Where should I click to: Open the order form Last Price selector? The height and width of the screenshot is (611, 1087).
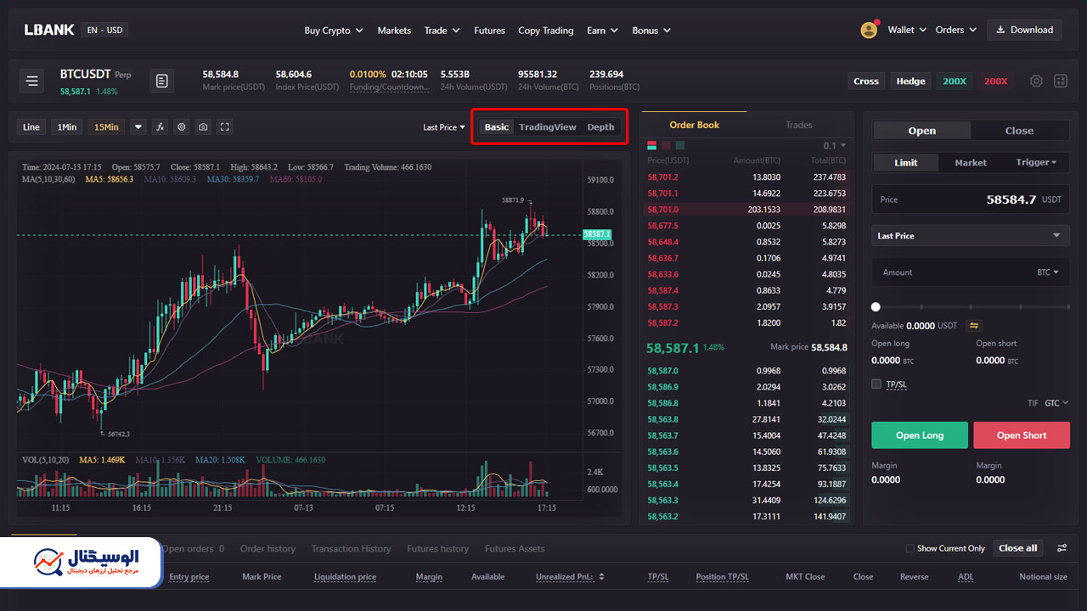(971, 236)
